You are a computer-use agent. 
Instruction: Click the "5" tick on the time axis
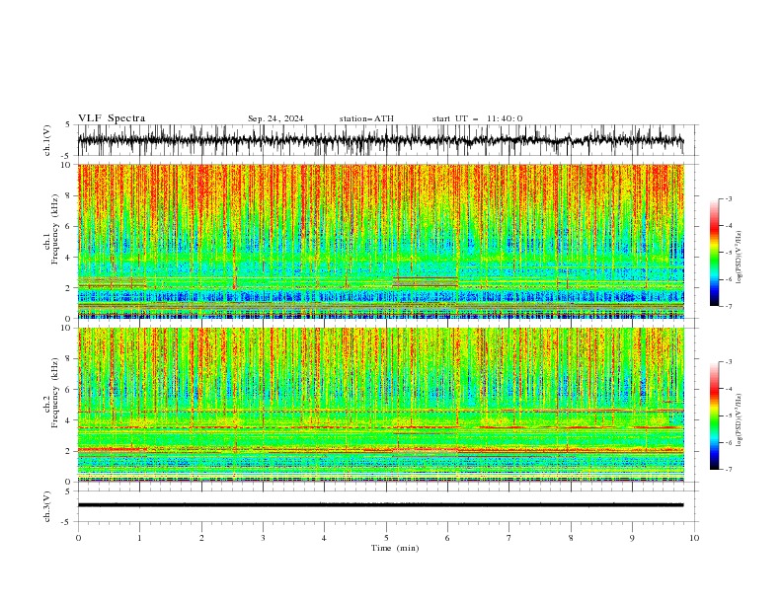386,538
